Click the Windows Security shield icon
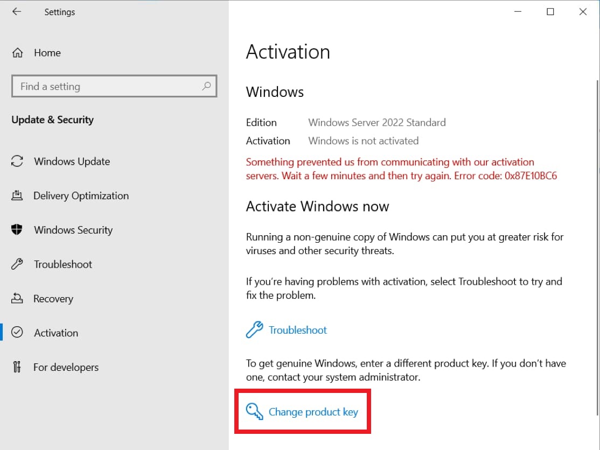Image resolution: width=600 pixels, height=450 pixels. pos(17,230)
